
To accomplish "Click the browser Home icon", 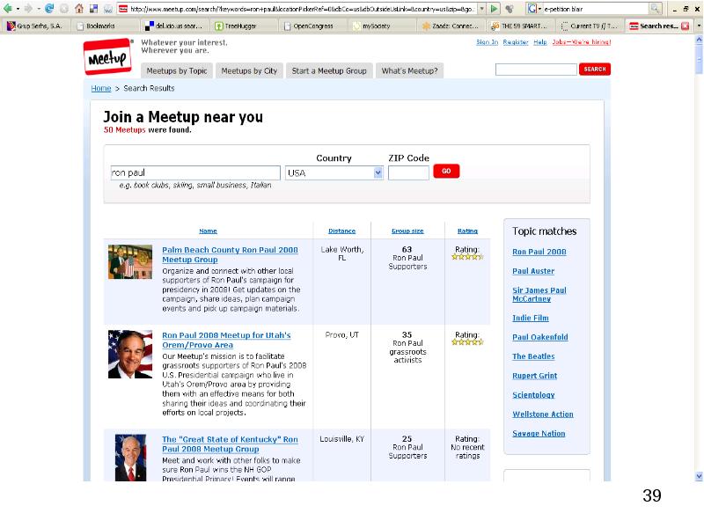I will (x=79, y=8).
